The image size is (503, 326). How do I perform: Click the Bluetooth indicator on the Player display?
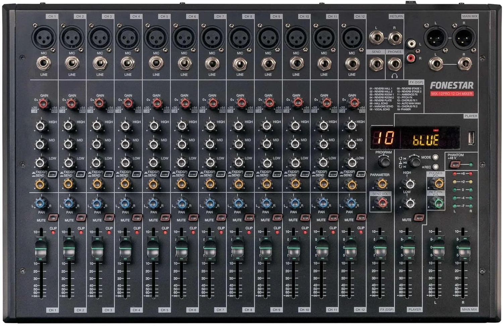pyautogui.click(x=436, y=130)
